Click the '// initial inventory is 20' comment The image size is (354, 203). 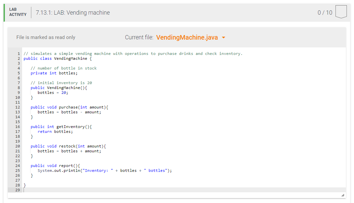click(61, 83)
